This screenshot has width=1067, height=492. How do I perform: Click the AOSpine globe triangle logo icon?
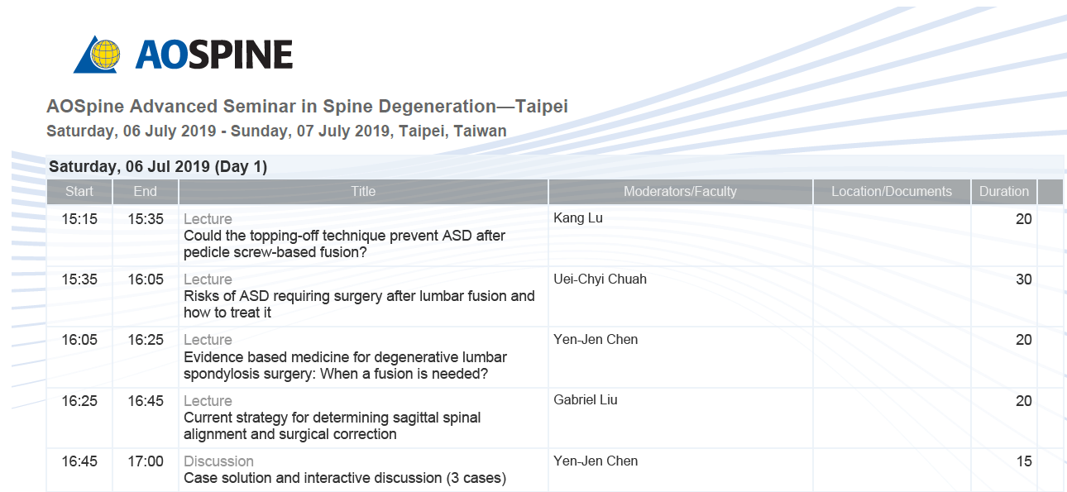[x=99, y=55]
